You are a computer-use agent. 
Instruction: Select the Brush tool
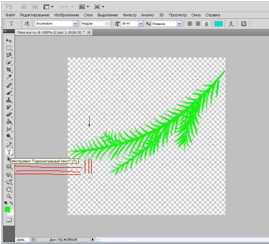[9, 93]
